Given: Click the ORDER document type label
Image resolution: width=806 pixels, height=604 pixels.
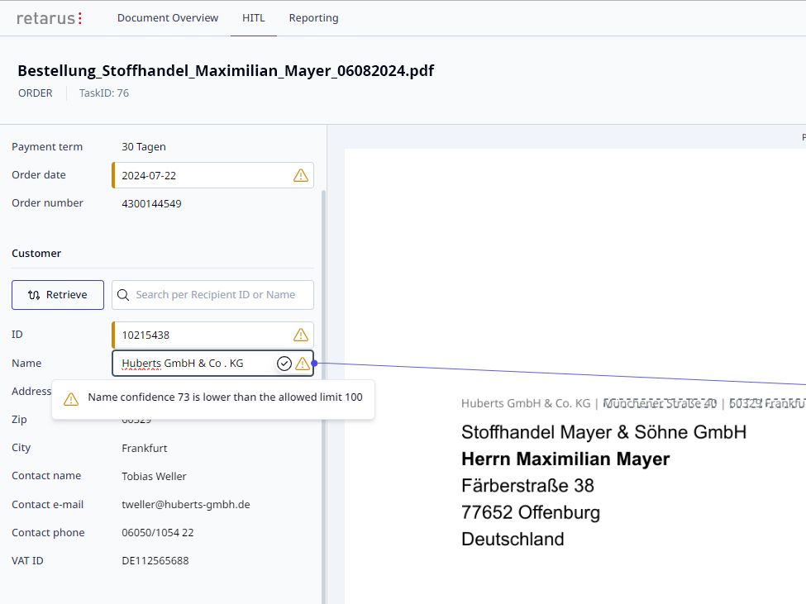Looking at the screenshot, I should (x=36, y=93).
